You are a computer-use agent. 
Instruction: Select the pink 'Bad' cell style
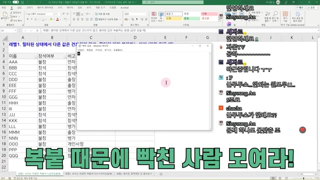tap(209, 13)
